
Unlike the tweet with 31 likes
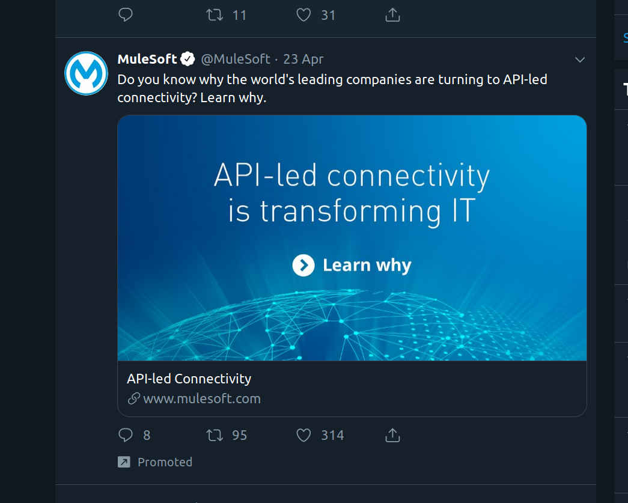click(304, 14)
